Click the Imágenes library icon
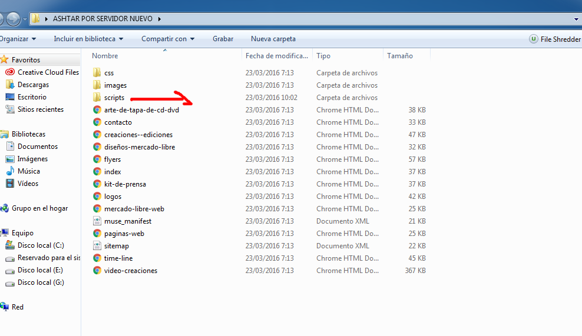This screenshot has width=582, height=336. [x=10, y=159]
